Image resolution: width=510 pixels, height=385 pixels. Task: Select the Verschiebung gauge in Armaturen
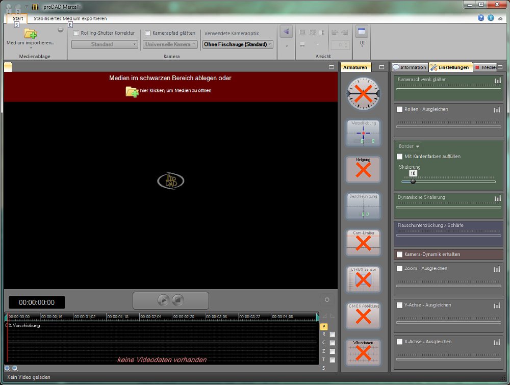363,134
